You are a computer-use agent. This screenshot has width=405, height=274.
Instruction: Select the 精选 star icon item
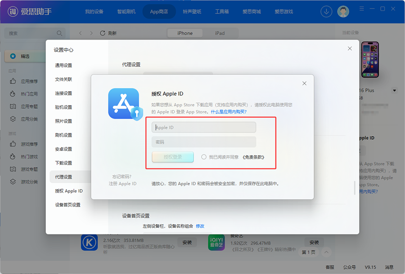13,56
